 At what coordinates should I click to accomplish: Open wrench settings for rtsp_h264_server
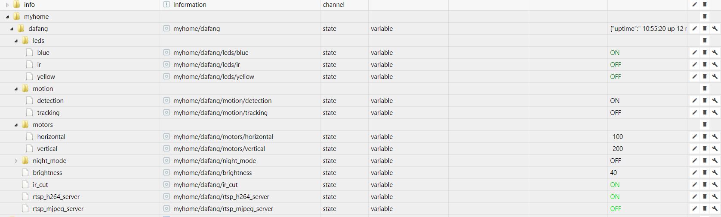click(x=715, y=197)
